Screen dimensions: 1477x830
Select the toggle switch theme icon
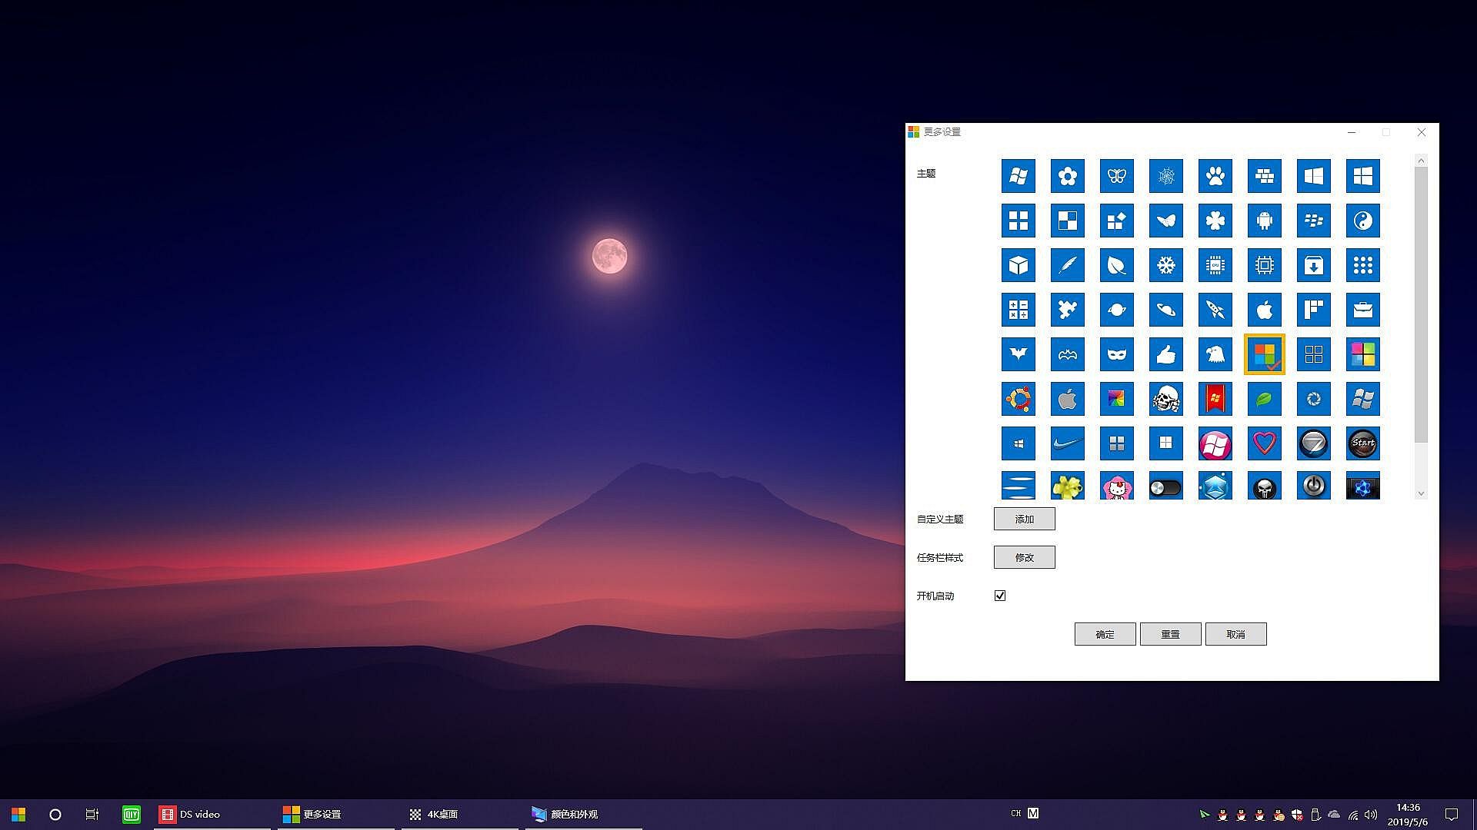point(1165,486)
